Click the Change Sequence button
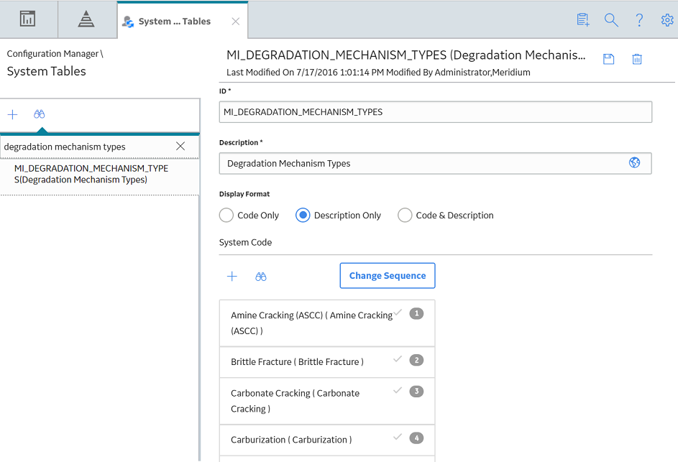The image size is (678, 462). [388, 276]
